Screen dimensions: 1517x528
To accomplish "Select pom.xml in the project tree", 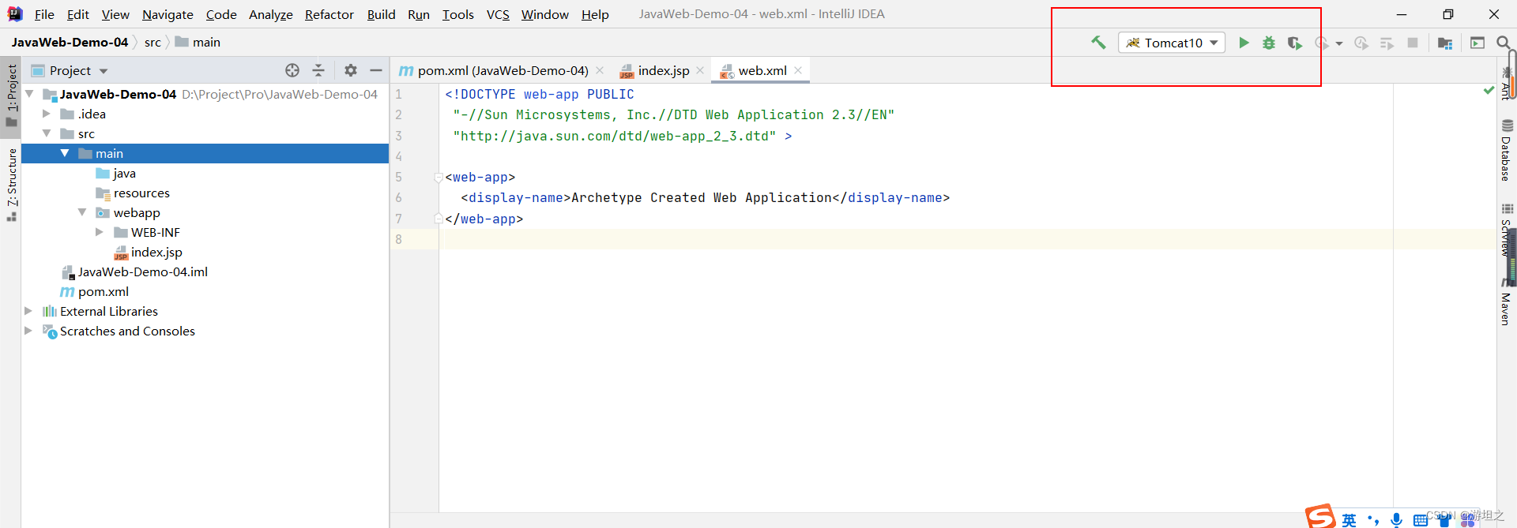I will point(95,291).
